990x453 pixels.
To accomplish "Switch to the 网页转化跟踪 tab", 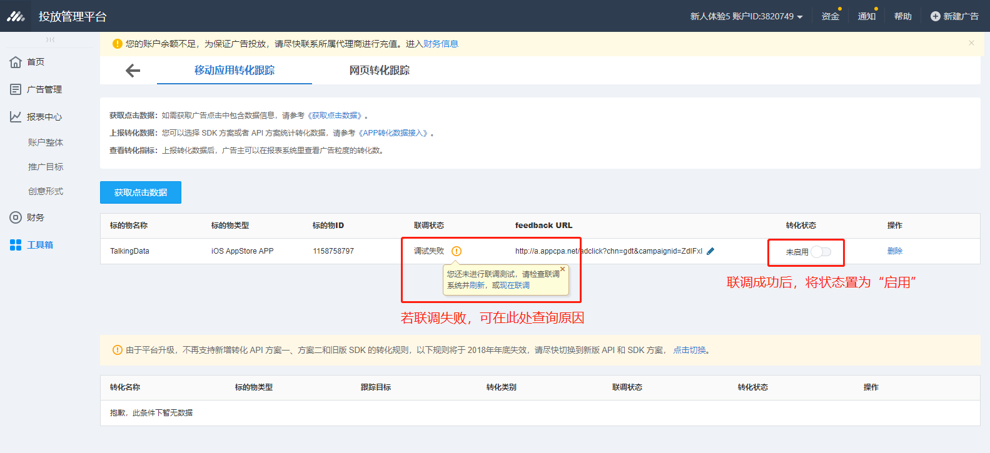I will pos(380,71).
